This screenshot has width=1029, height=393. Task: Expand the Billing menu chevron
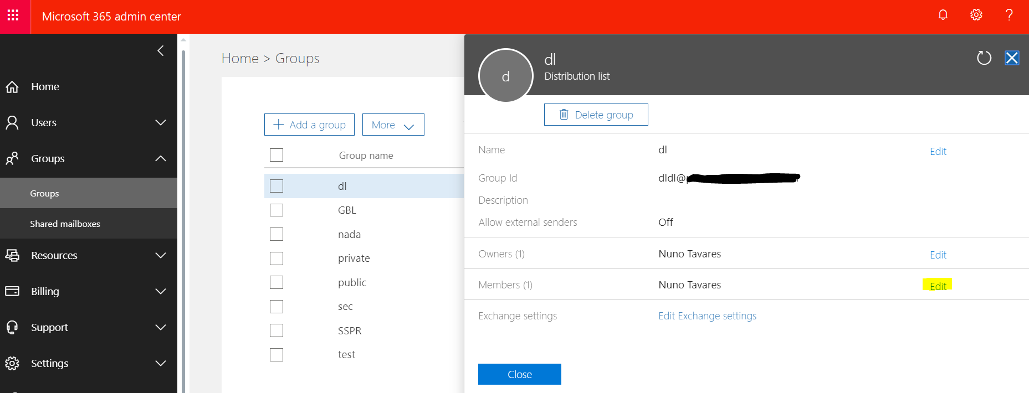161,291
